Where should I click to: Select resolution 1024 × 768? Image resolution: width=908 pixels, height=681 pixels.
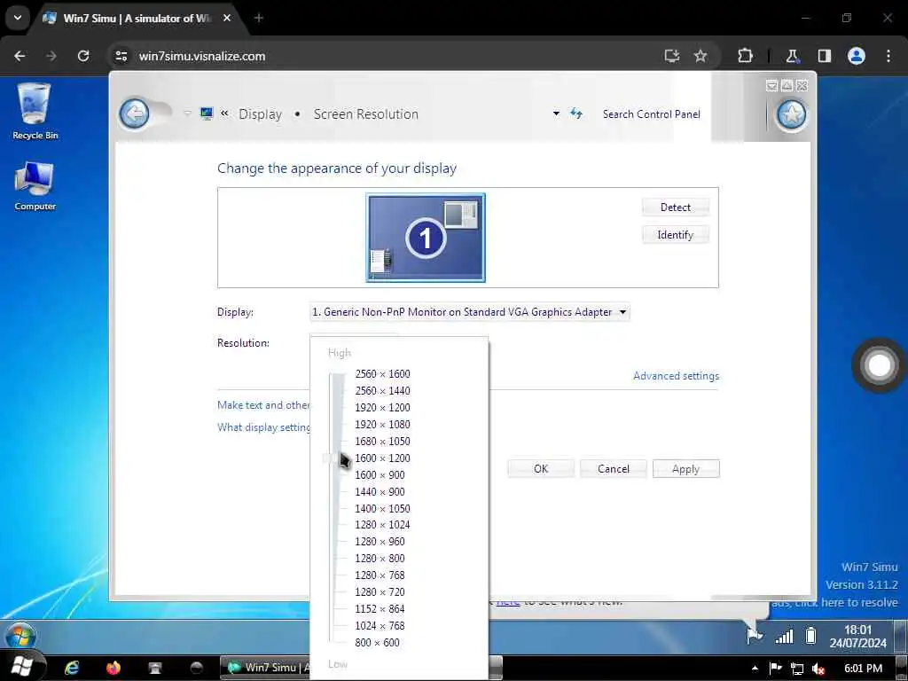(x=380, y=625)
